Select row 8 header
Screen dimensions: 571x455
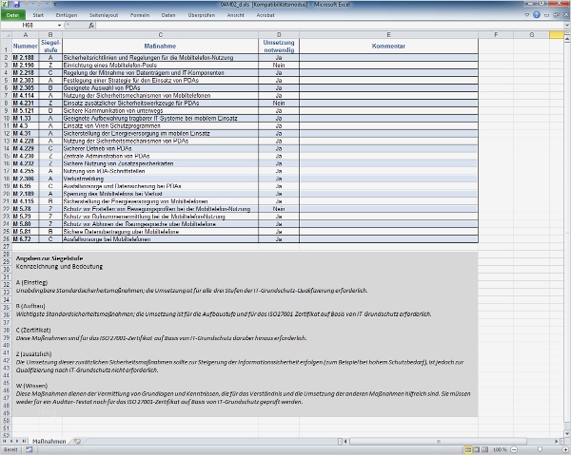(7, 104)
